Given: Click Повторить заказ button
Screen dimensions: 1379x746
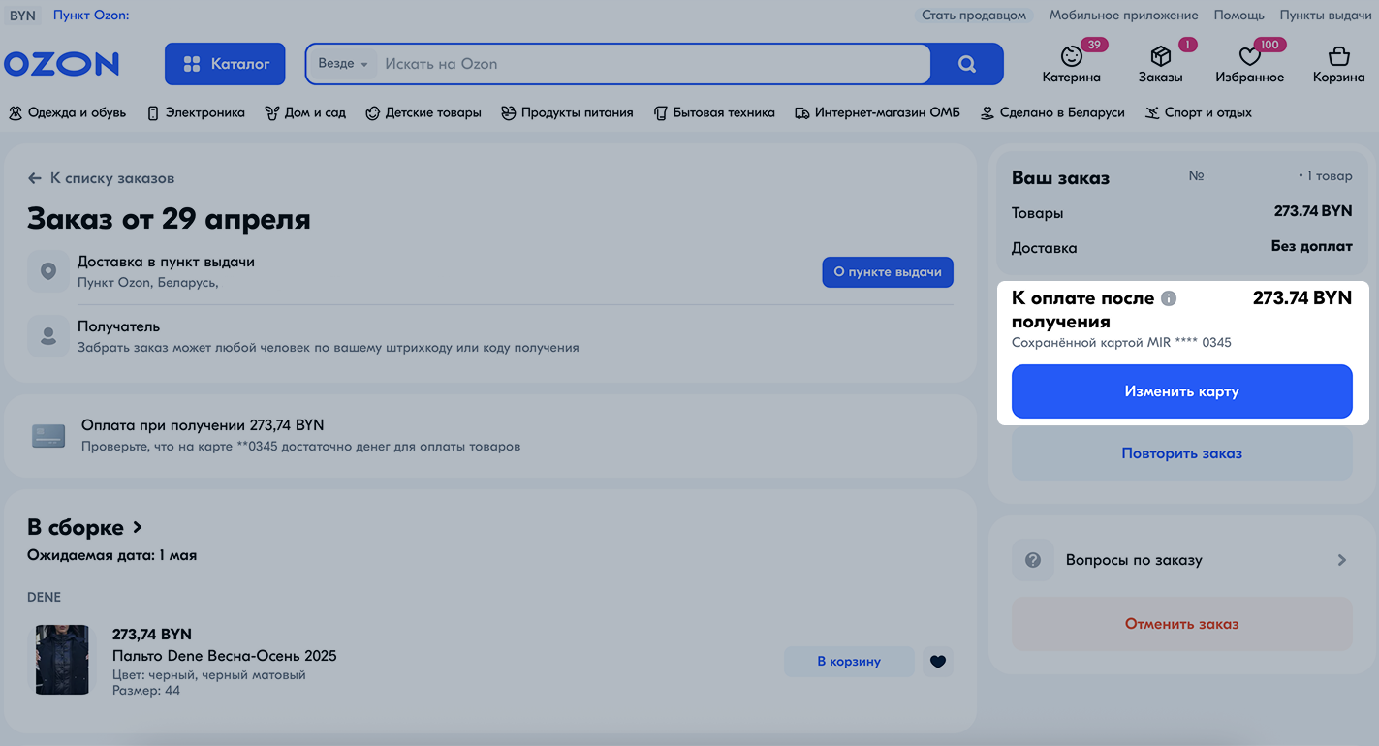Looking at the screenshot, I should pyautogui.click(x=1181, y=453).
